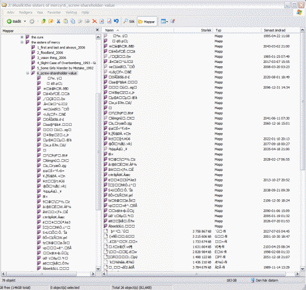This screenshot has height=290, width=306.
Task: Click the greyed Move To icon
Action: [80, 21]
